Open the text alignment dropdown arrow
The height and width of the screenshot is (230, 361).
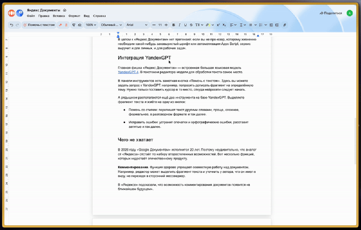coord(235,25)
